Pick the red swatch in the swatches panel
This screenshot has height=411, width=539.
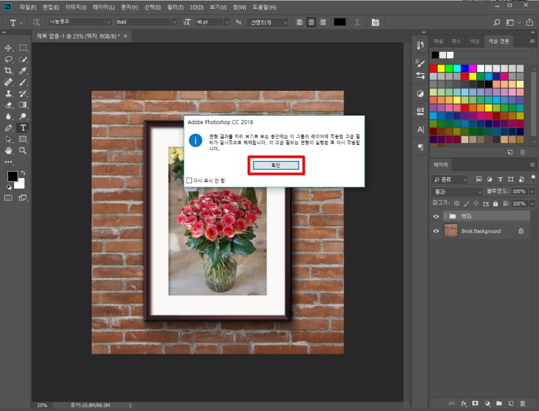point(433,68)
